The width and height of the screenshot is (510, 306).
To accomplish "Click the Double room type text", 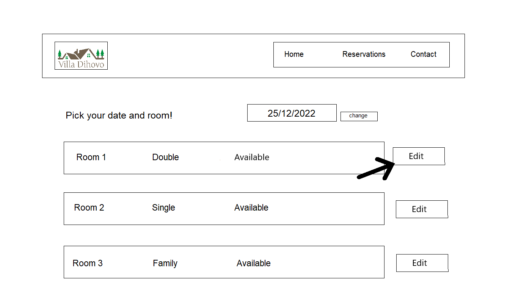I will coord(165,157).
